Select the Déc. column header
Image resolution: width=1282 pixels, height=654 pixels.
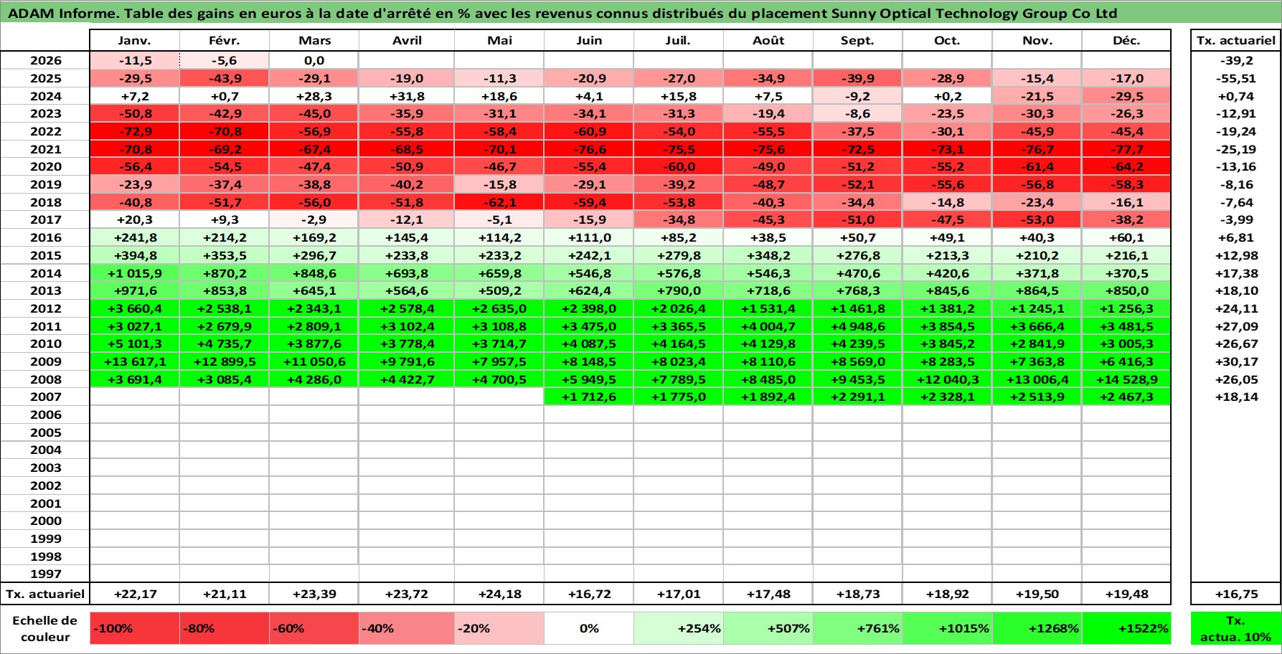1126,41
